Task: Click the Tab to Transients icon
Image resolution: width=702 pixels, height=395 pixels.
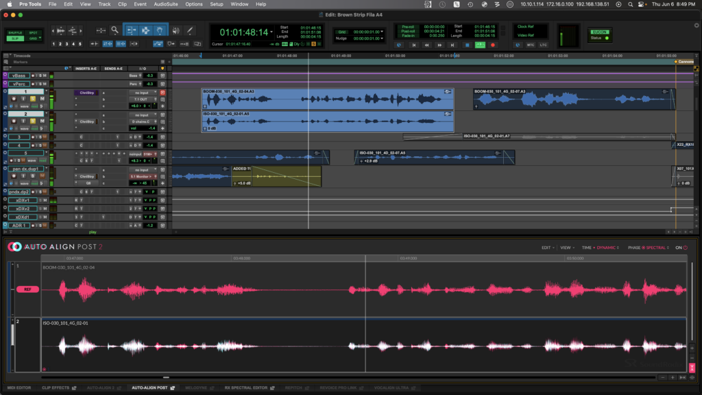Action: [x=95, y=44]
